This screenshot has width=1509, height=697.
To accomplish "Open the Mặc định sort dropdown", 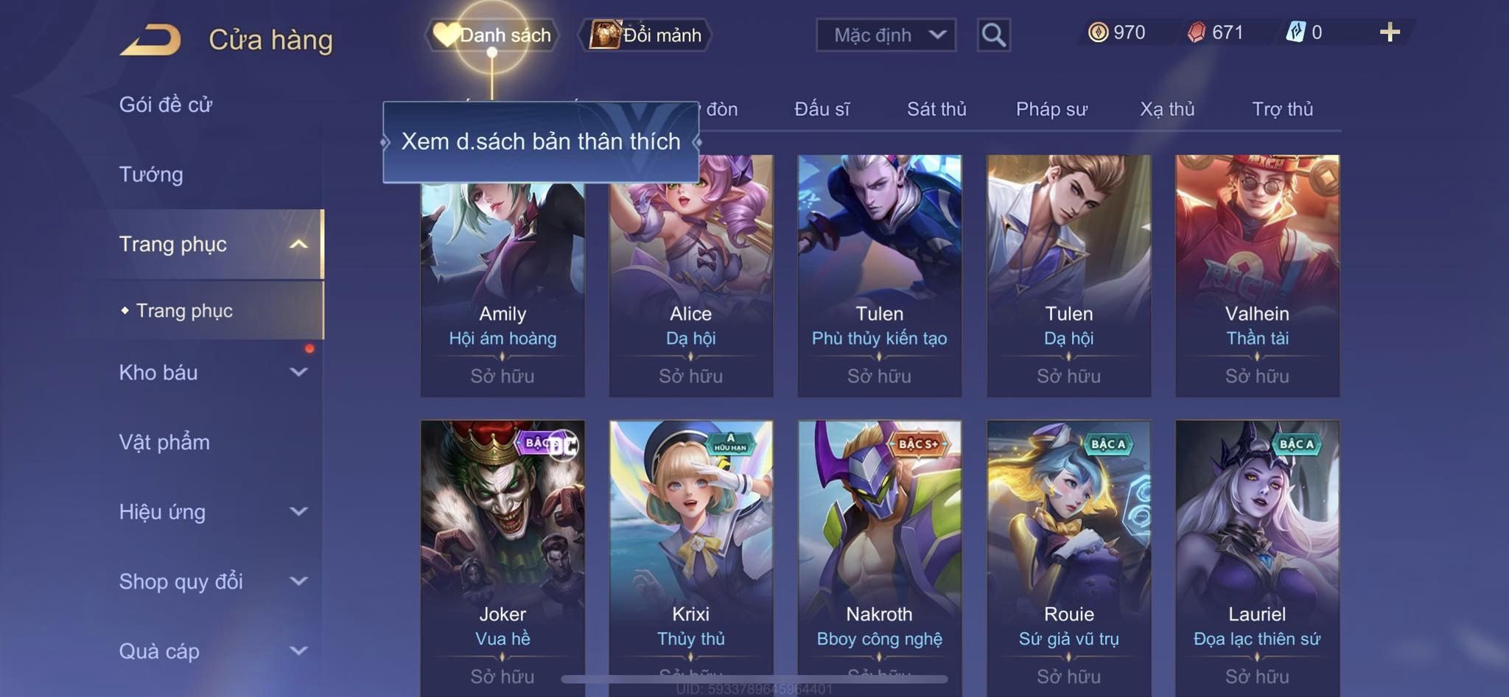I will point(886,35).
